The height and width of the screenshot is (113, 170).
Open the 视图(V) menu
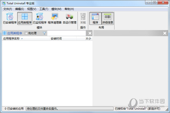[32, 9]
